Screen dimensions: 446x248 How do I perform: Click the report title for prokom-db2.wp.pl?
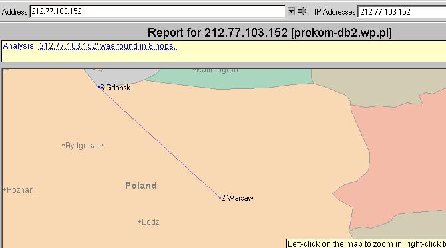(x=270, y=33)
